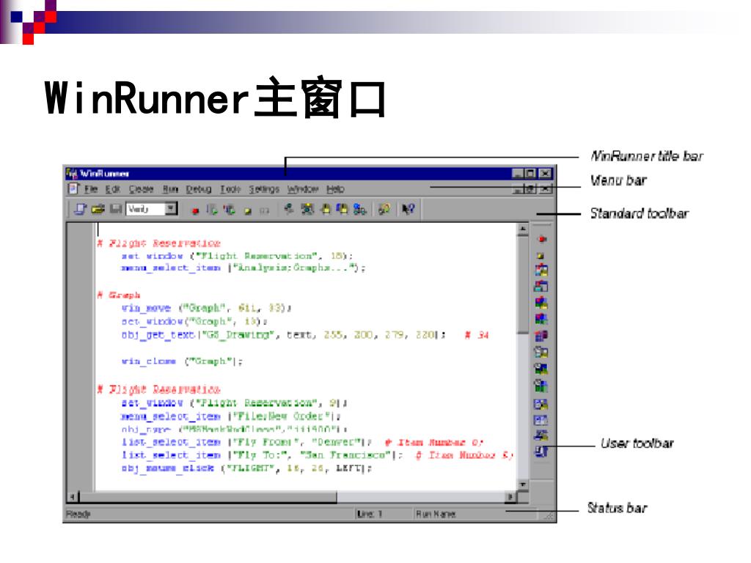Image resolution: width=751 pixels, height=563 pixels.
Task: Click the menu_select_item "File;New Order" line
Action: [x=230, y=416]
